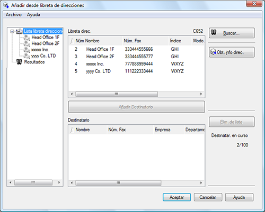Click tree panel right scroll arrow
The height and width of the screenshot is (212, 265).
[x=59, y=182]
